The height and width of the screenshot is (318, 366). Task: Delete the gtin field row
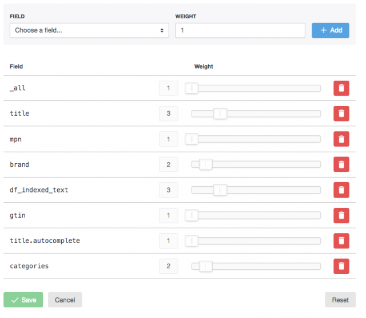coord(341,215)
